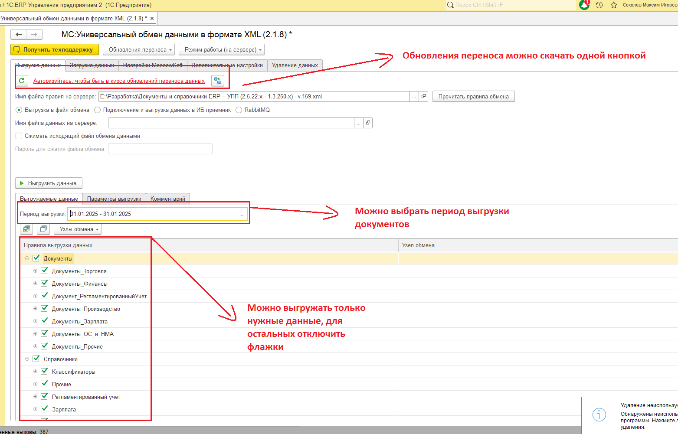Image resolution: width=678 pixels, height=434 pixels.
Task: Uncheck the Документы_Прочие checkbox
Action: click(44, 346)
